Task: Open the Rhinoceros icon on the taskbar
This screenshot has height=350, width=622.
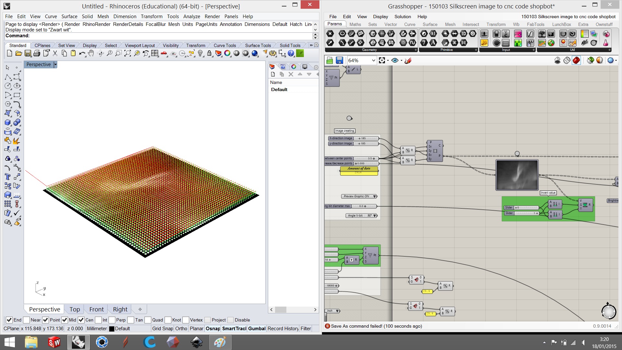Action: (x=78, y=342)
